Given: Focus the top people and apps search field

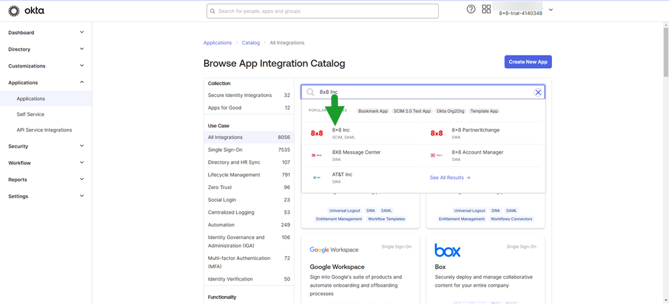Looking at the screenshot, I should (x=322, y=11).
